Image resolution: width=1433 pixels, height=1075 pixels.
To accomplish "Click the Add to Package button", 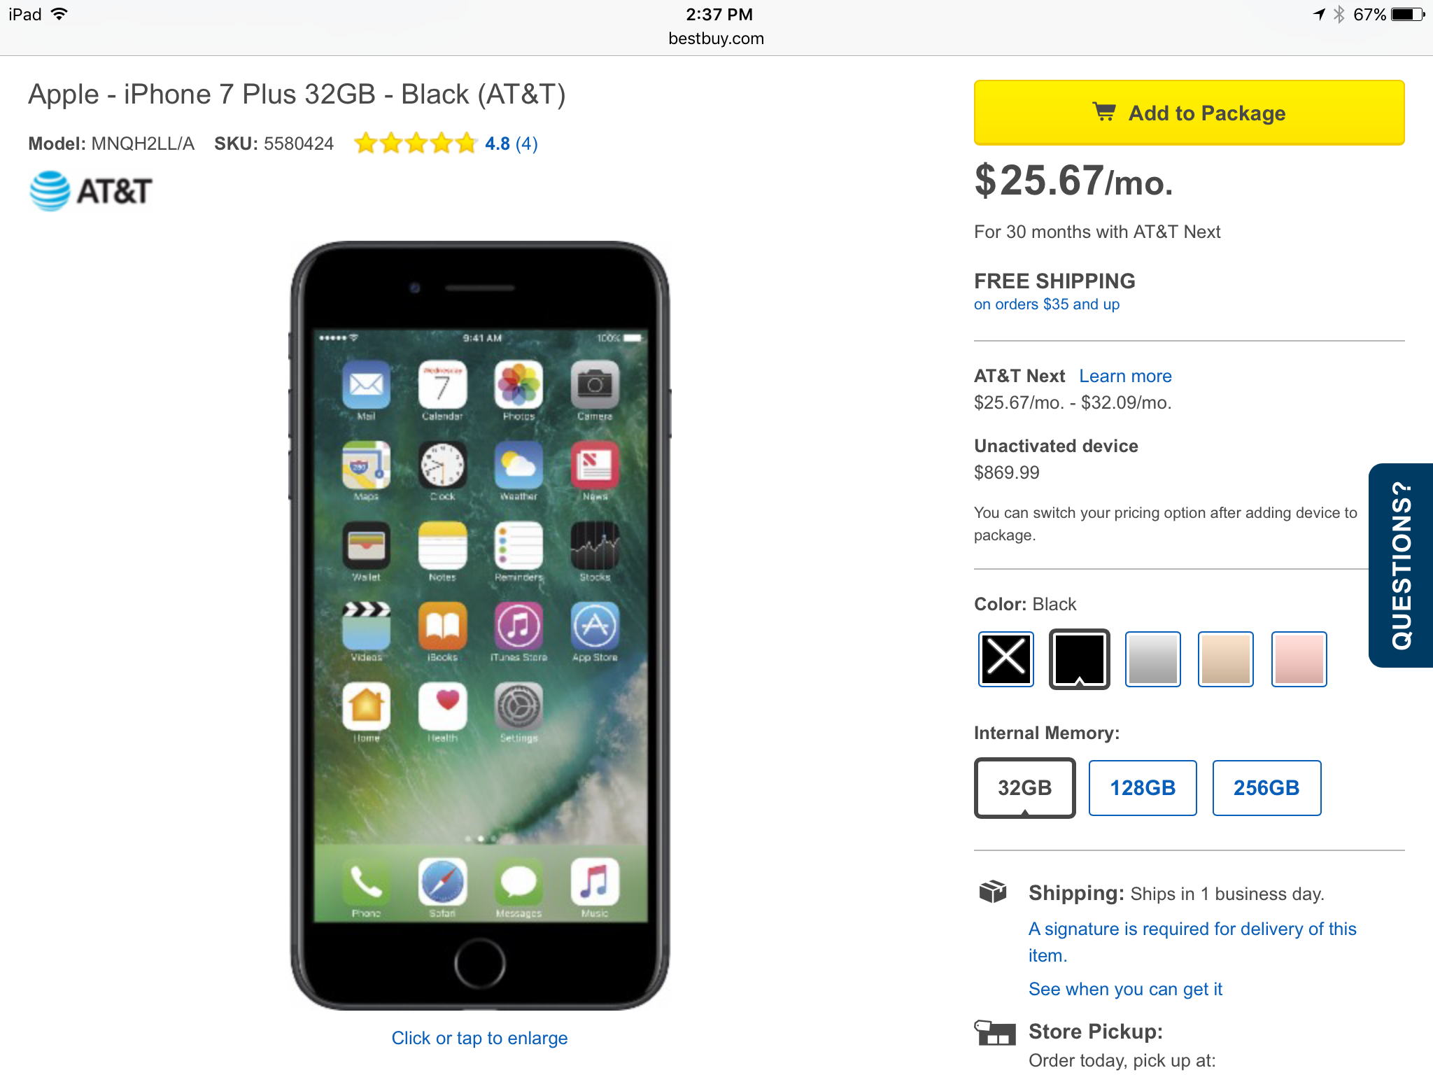I will [1189, 113].
